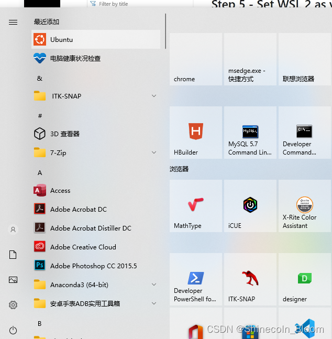332x339 pixels.
Task: Open X-Rite Color Assistant tile
Action: point(305,206)
